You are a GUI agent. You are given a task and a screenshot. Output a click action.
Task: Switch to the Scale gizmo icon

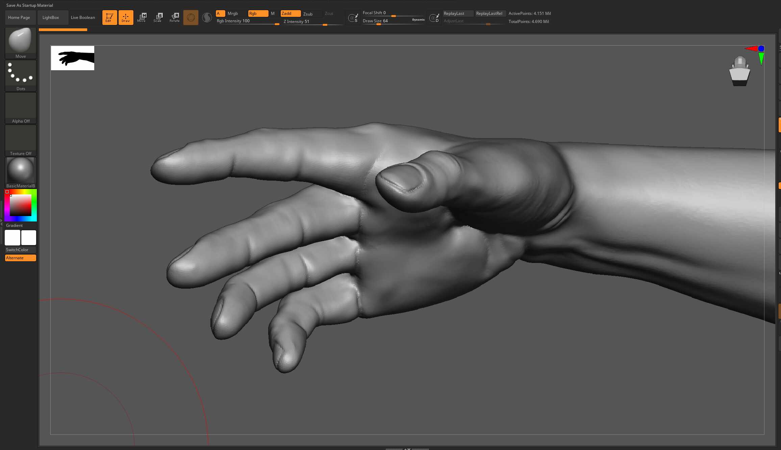[x=158, y=18]
